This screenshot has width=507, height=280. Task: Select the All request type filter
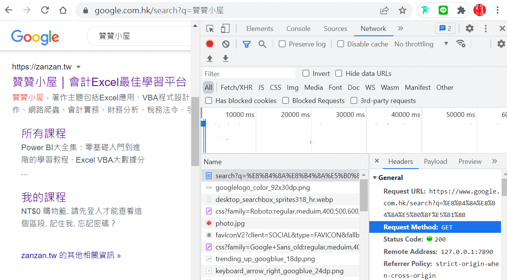pos(209,88)
